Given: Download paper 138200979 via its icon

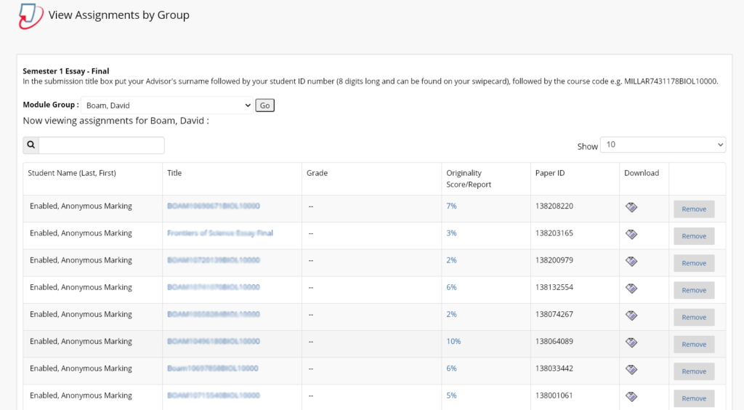Looking at the screenshot, I should pos(631,261).
